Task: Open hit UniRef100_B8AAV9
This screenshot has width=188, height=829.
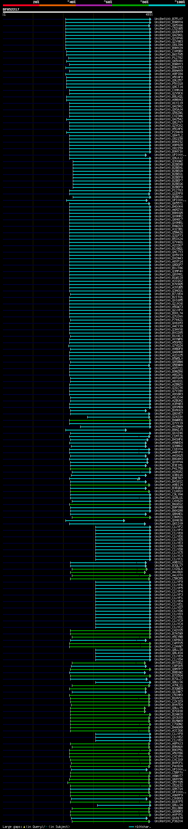Action: (169, 71)
